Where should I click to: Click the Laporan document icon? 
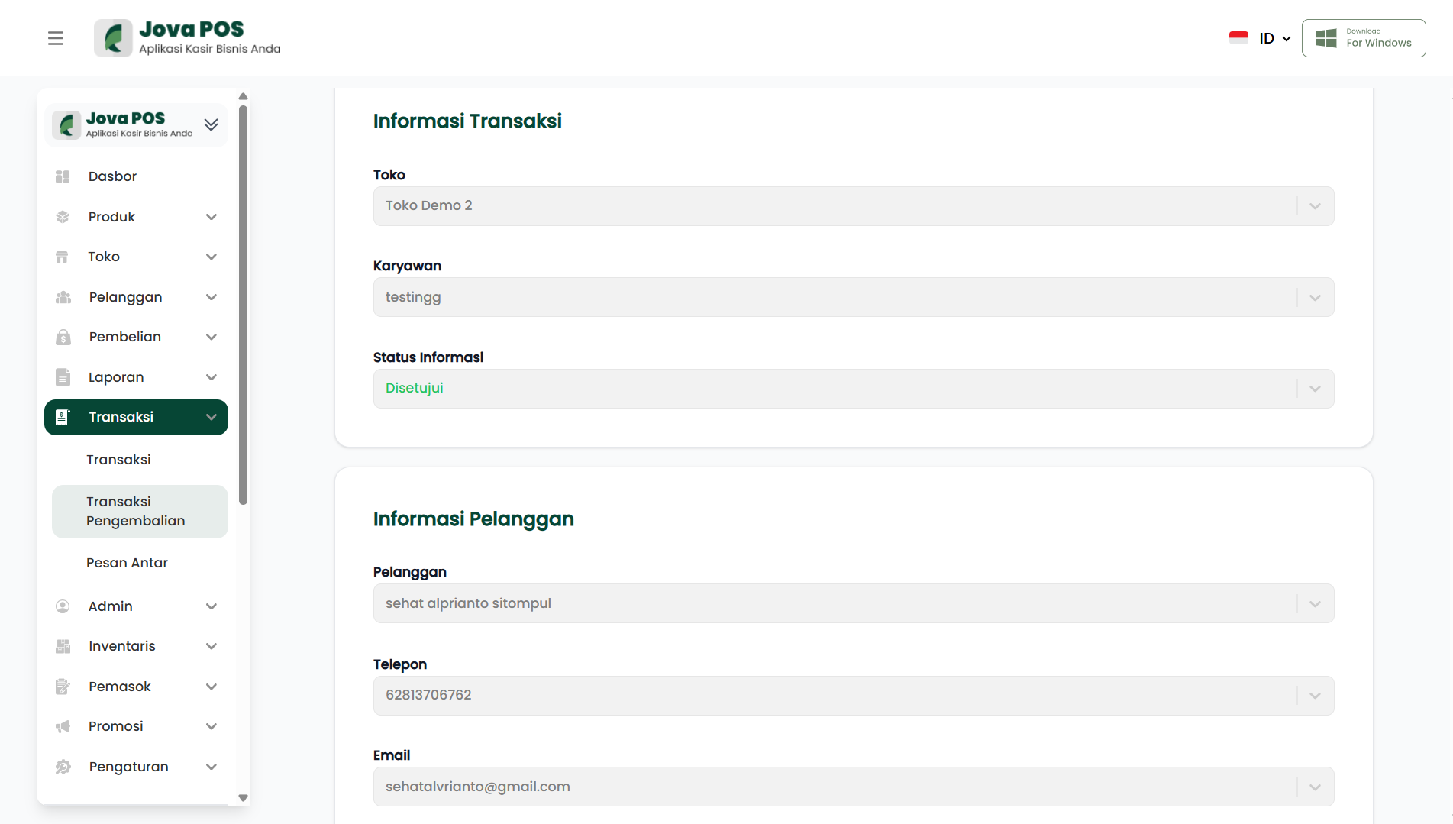(63, 377)
